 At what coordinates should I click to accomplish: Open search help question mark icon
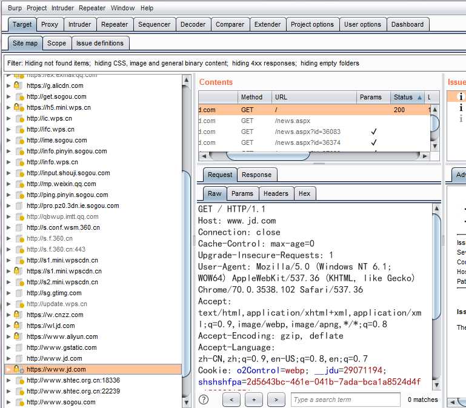click(x=204, y=400)
